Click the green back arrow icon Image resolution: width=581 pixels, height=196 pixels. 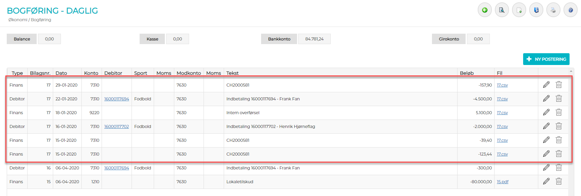point(484,10)
